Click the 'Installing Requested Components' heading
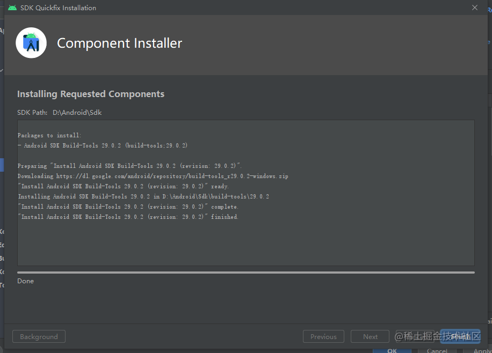This screenshot has width=492, height=353. [x=91, y=94]
